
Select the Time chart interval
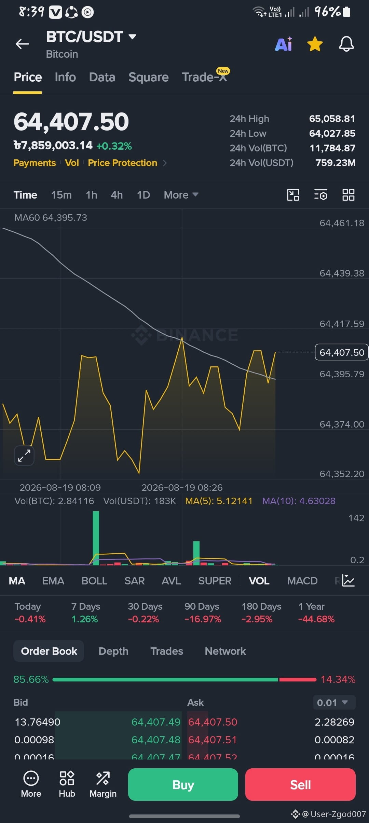tap(25, 195)
